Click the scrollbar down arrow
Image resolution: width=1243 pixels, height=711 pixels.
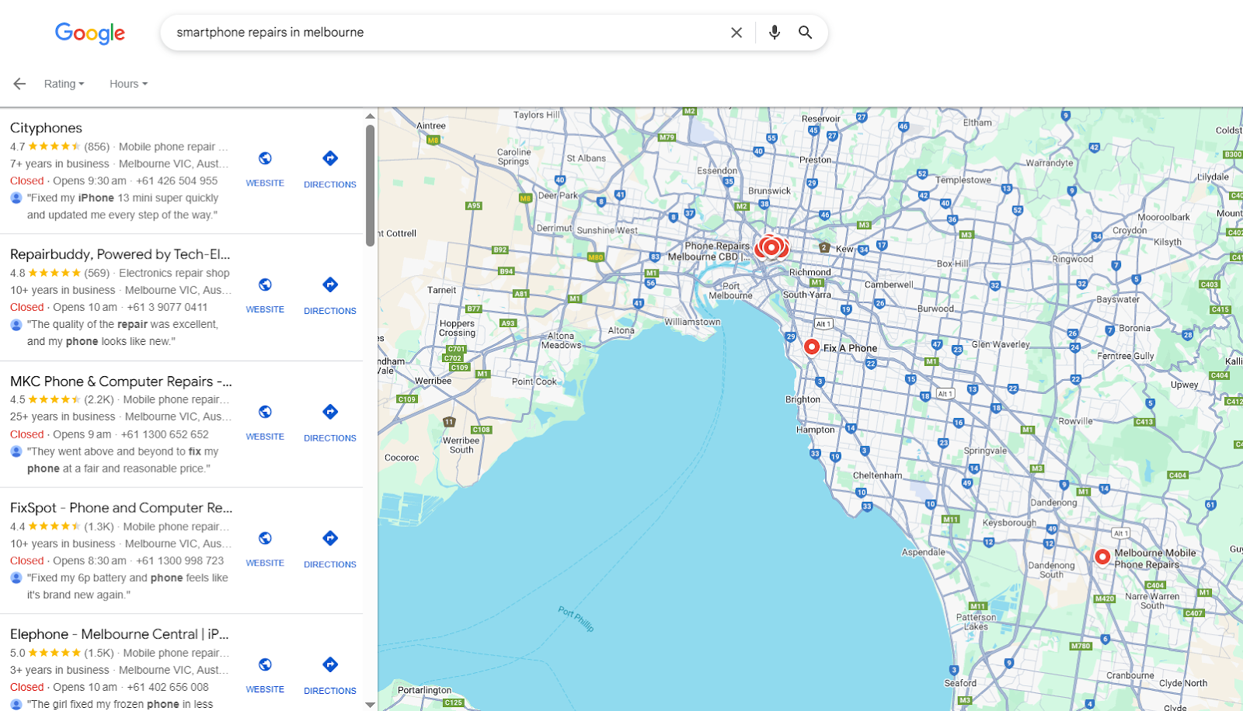point(371,705)
